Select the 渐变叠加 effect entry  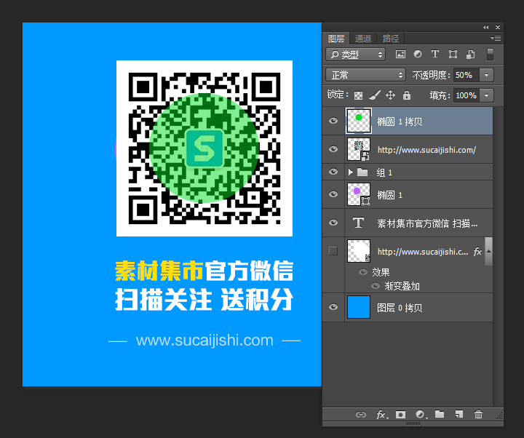pos(402,287)
